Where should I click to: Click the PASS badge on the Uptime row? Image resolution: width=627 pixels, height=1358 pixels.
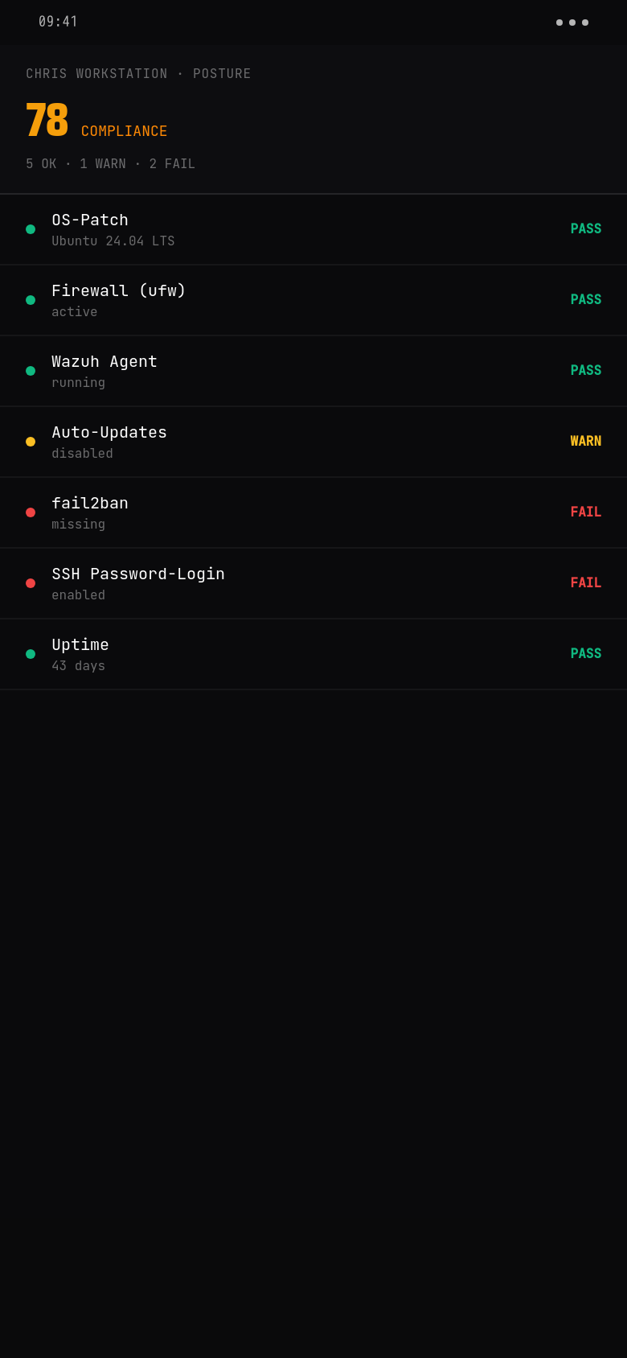(586, 653)
